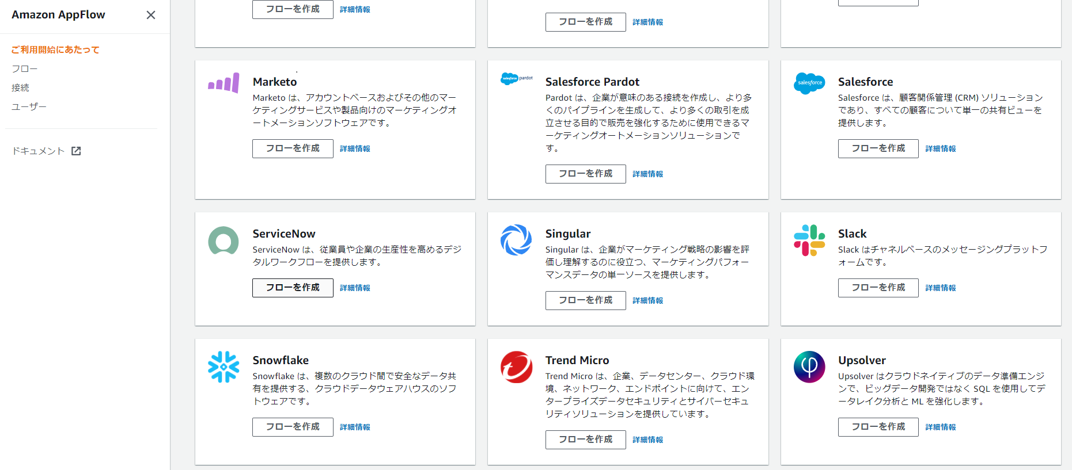Click the Snowflake logo icon

point(224,367)
